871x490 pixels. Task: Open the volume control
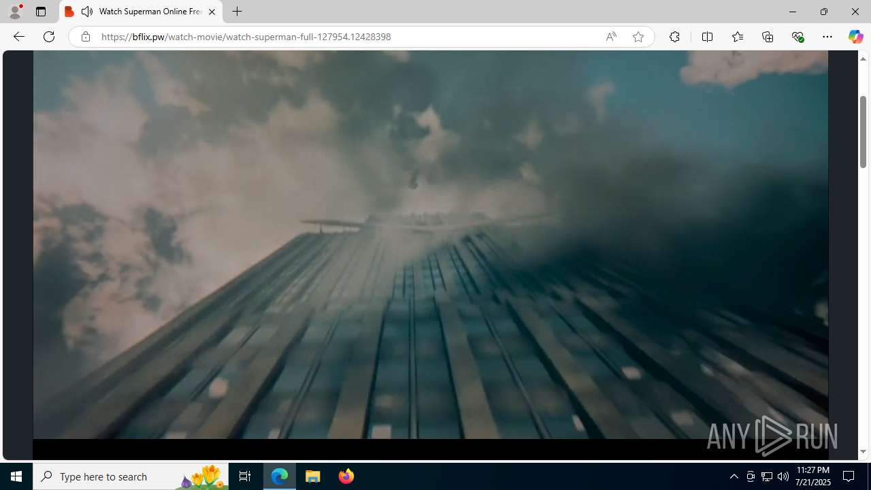783,476
